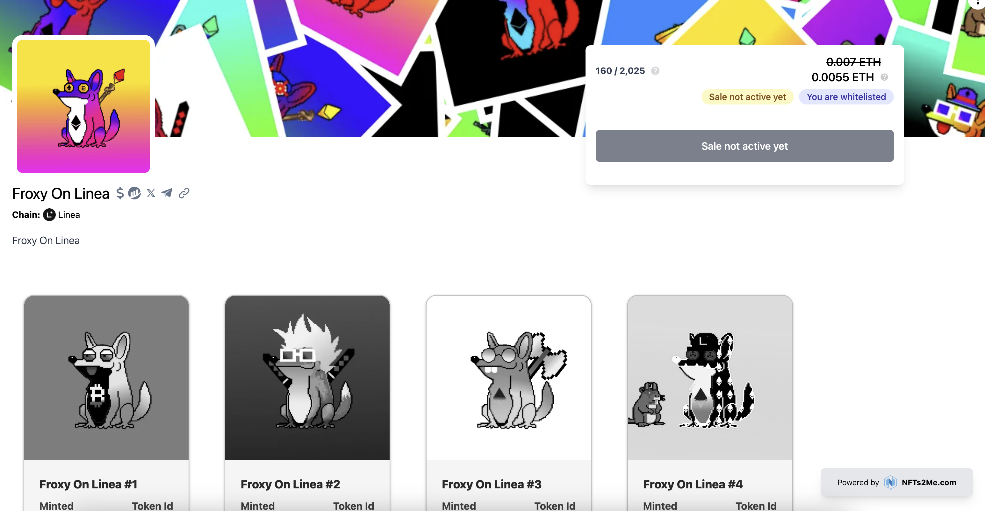Open the chart analytics icon link
The height and width of the screenshot is (511, 985).
135,193
